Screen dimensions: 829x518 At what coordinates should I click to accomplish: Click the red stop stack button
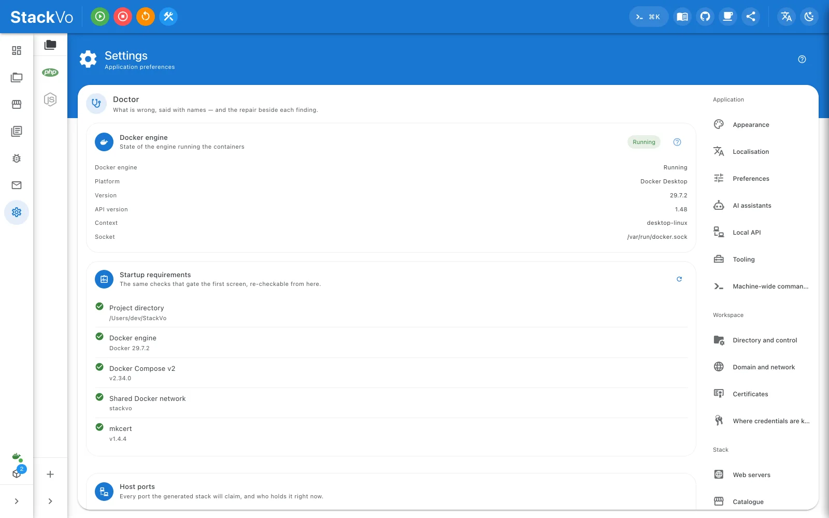[123, 17]
